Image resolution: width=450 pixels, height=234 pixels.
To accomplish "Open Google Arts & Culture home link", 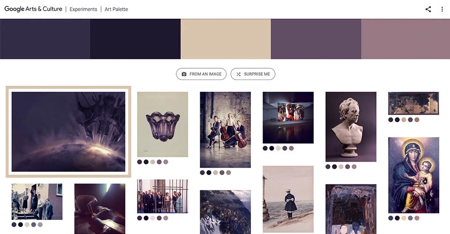I will tap(33, 9).
